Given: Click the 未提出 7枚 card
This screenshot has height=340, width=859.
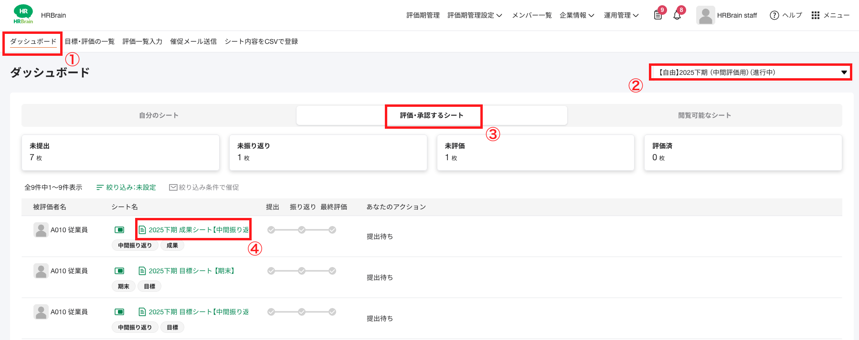Looking at the screenshot, I should 120,153.
